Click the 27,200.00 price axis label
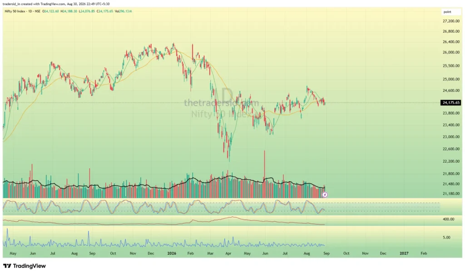Screen dimensions: 465x274 tap(451, 21)
